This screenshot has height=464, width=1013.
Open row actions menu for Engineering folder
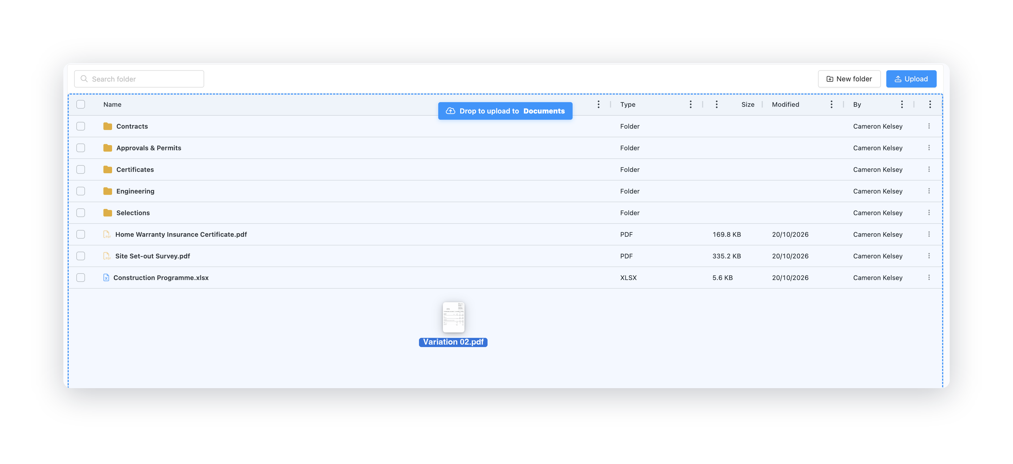[929, 191]
